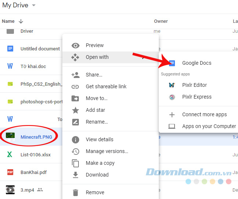238x199 pixels.
Task: Click the My Drive title
Action: click(15, 5)
